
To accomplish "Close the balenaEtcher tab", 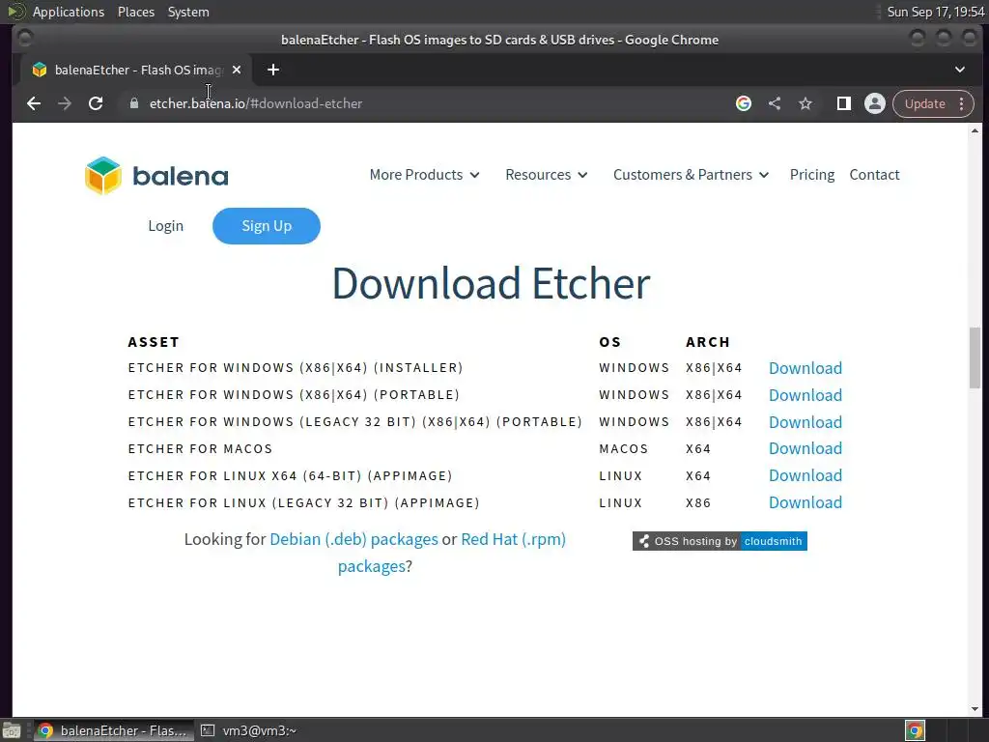I will [x=237, y=70].
